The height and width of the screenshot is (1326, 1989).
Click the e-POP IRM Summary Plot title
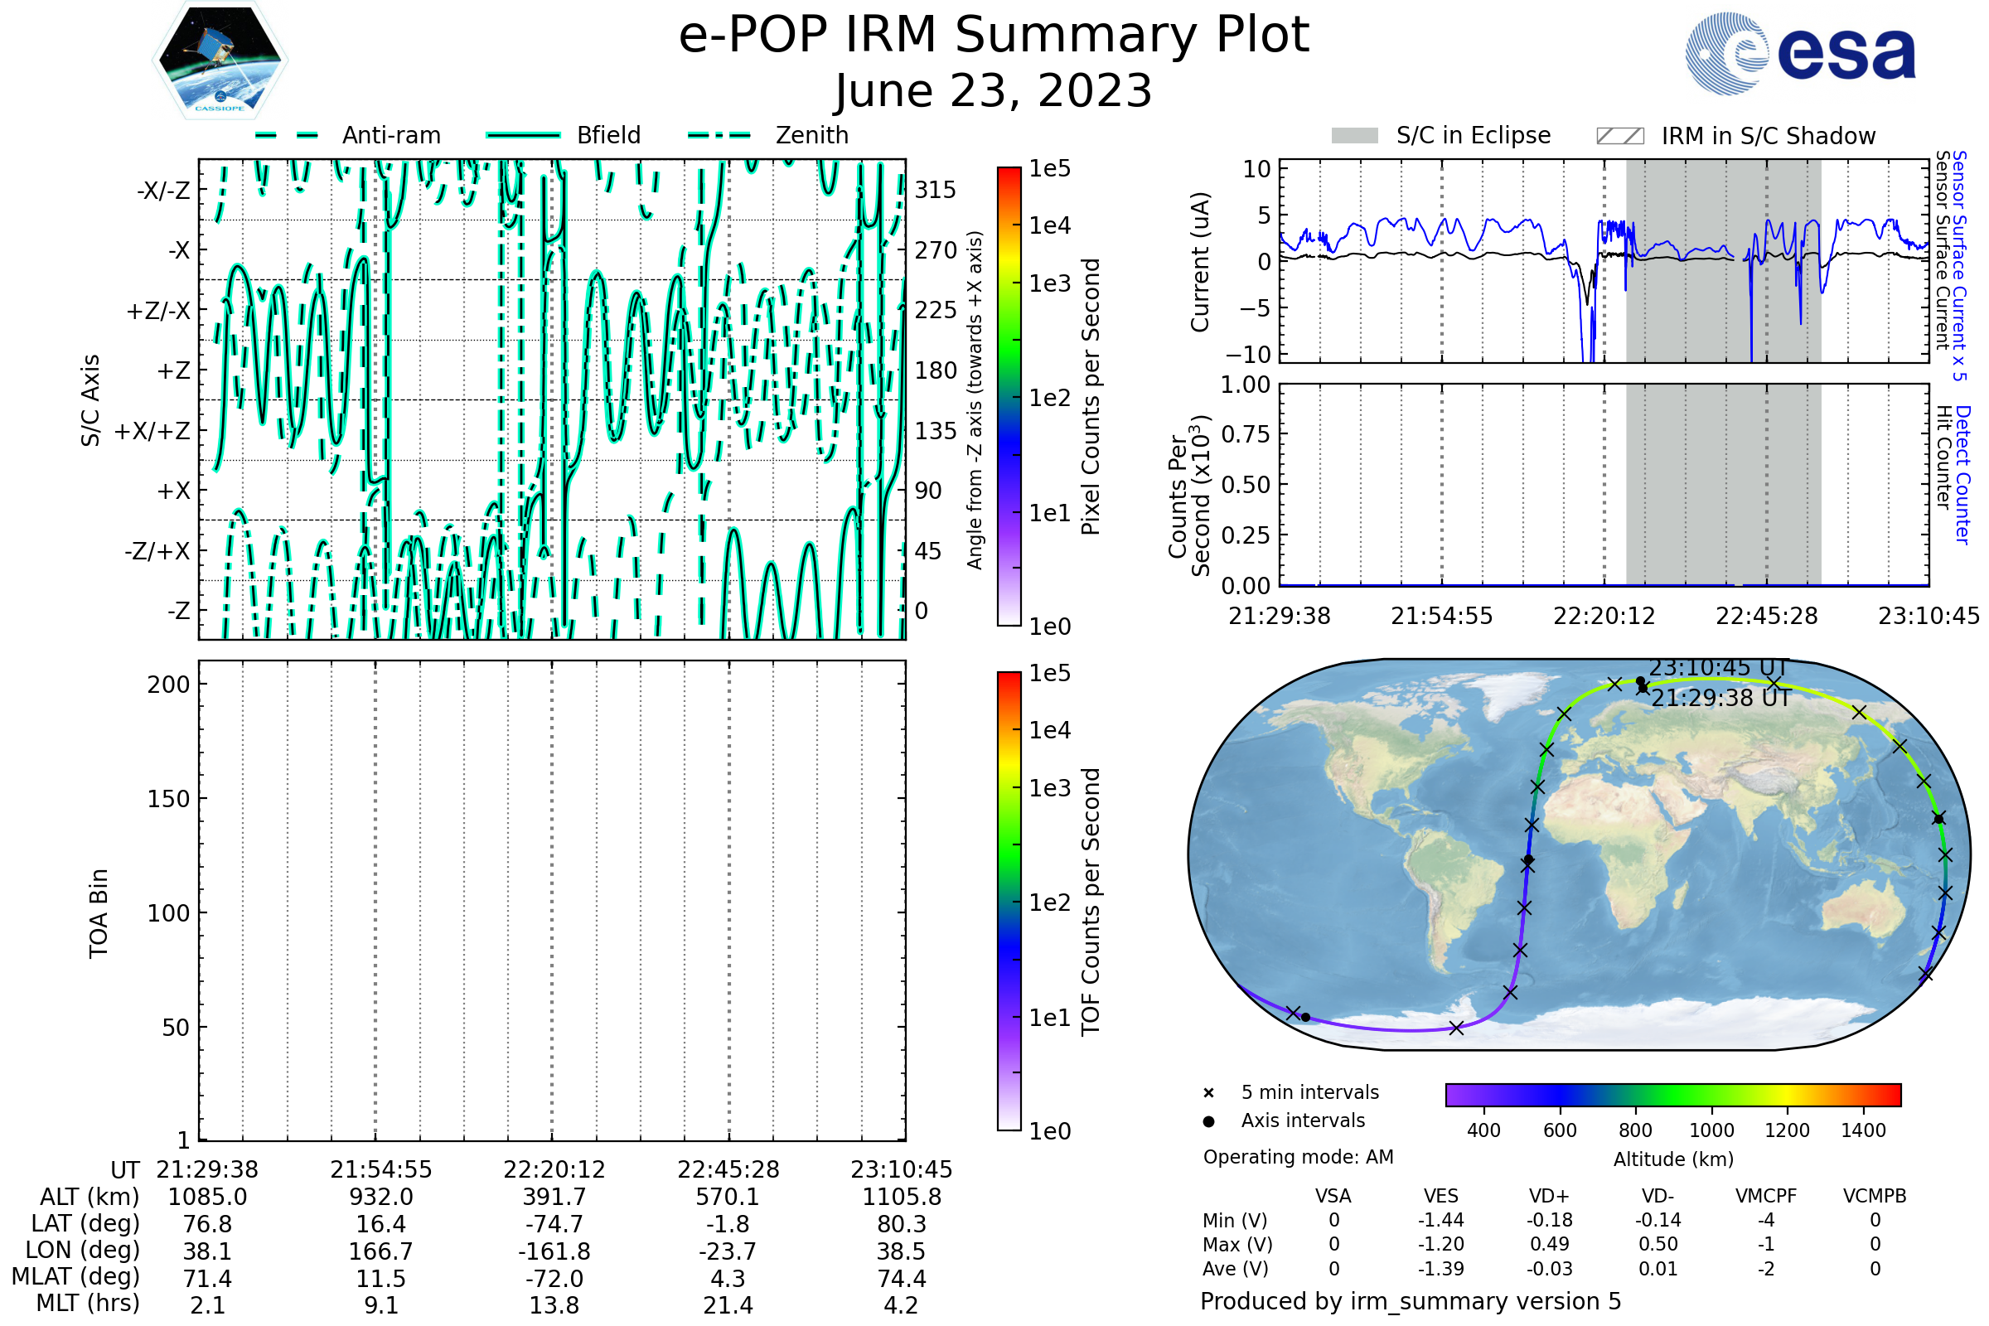click(x=994, y=36)
